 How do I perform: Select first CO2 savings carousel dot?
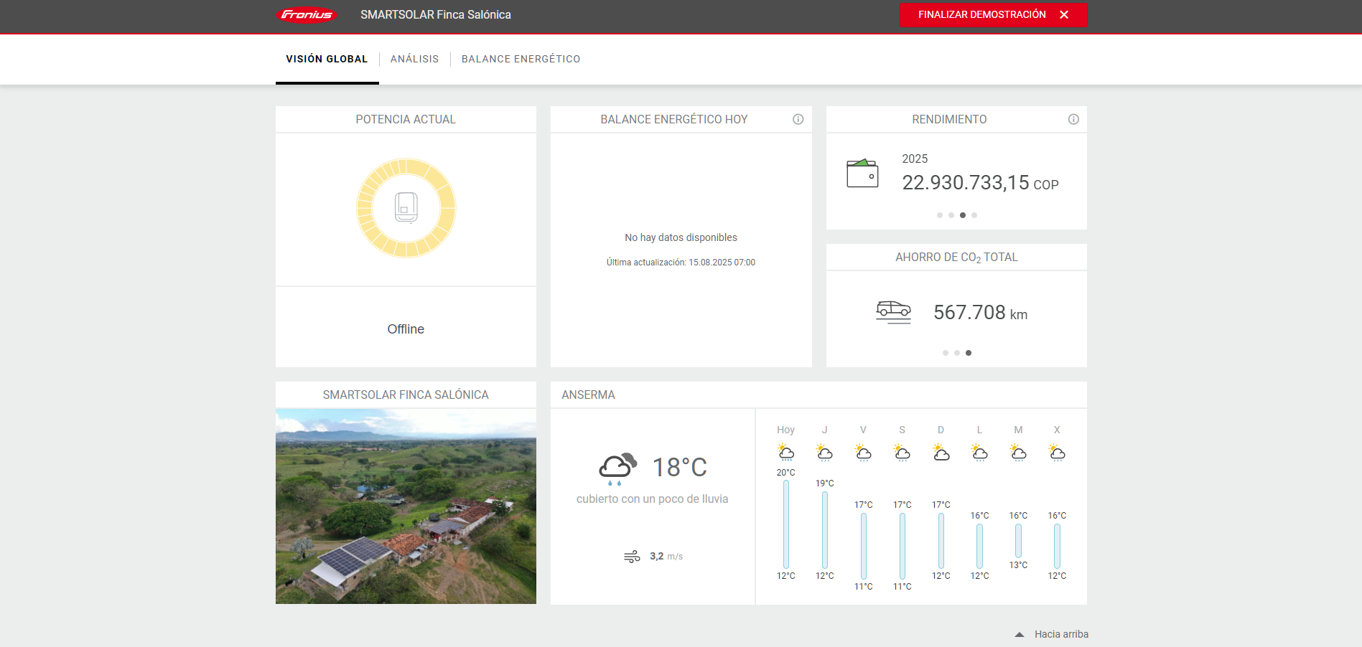coord(946,353)
